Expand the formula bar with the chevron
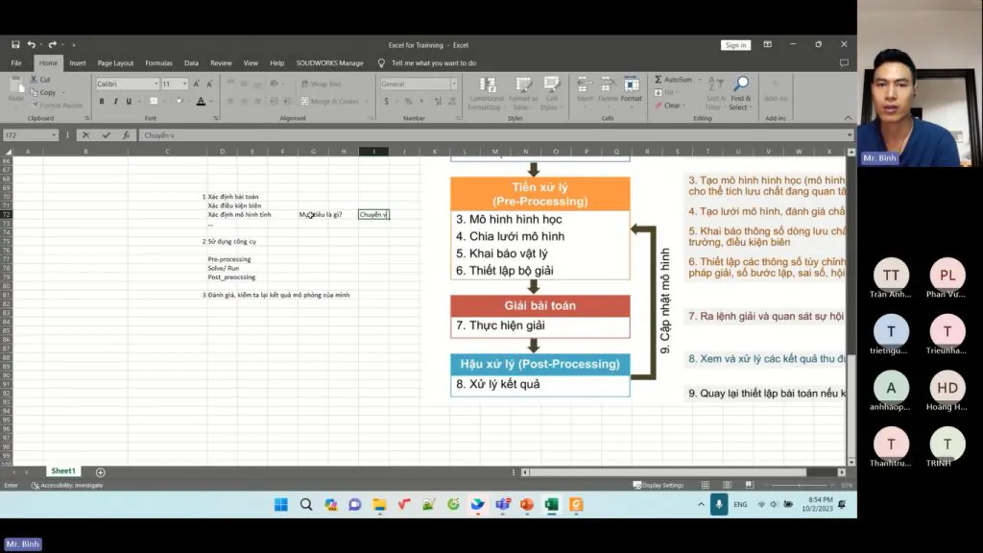Image resolution: width=983 pixels, height=553 pixels. (850, 134)
